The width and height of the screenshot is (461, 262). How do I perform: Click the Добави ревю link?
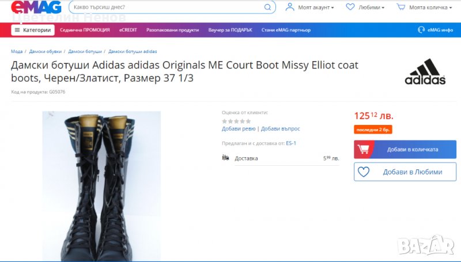coord(238,129)
